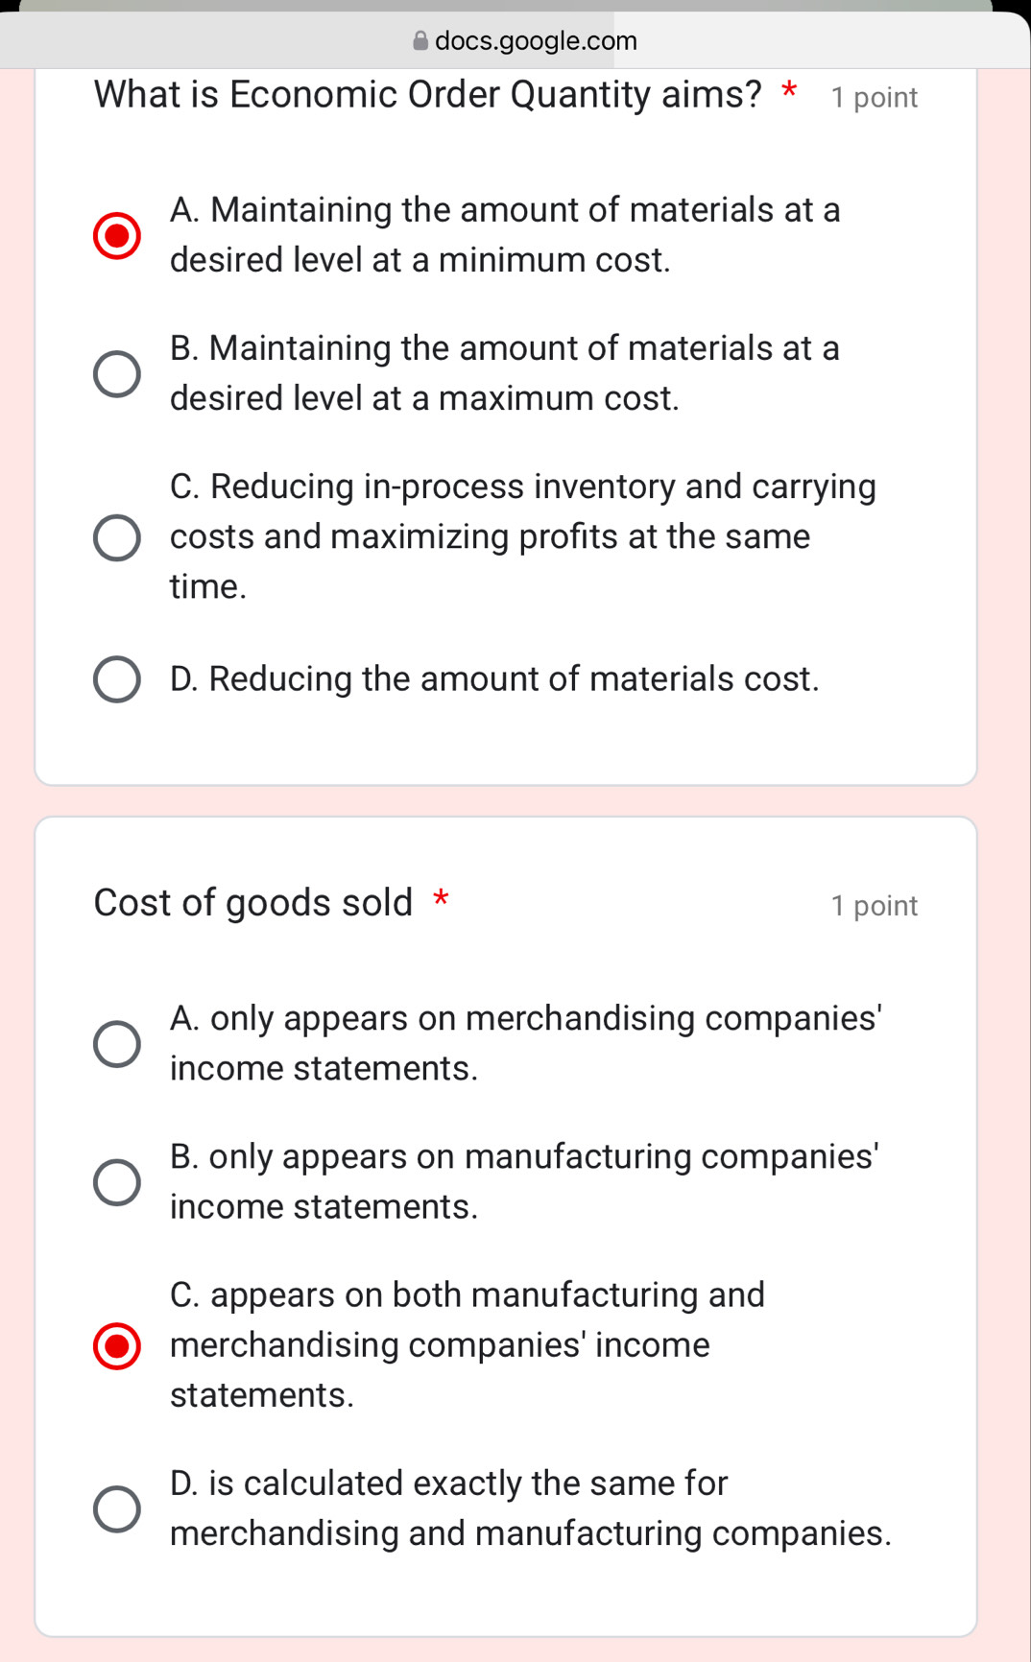
Task: Click answer text 'D. Reducing the amount of materials cost.'
Action: (494, 679)
